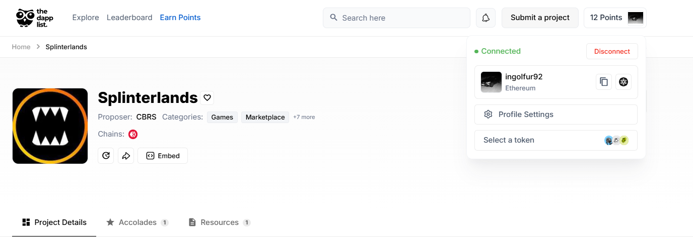Click the breadcrumb chevron separator

[x=38, y=47]
